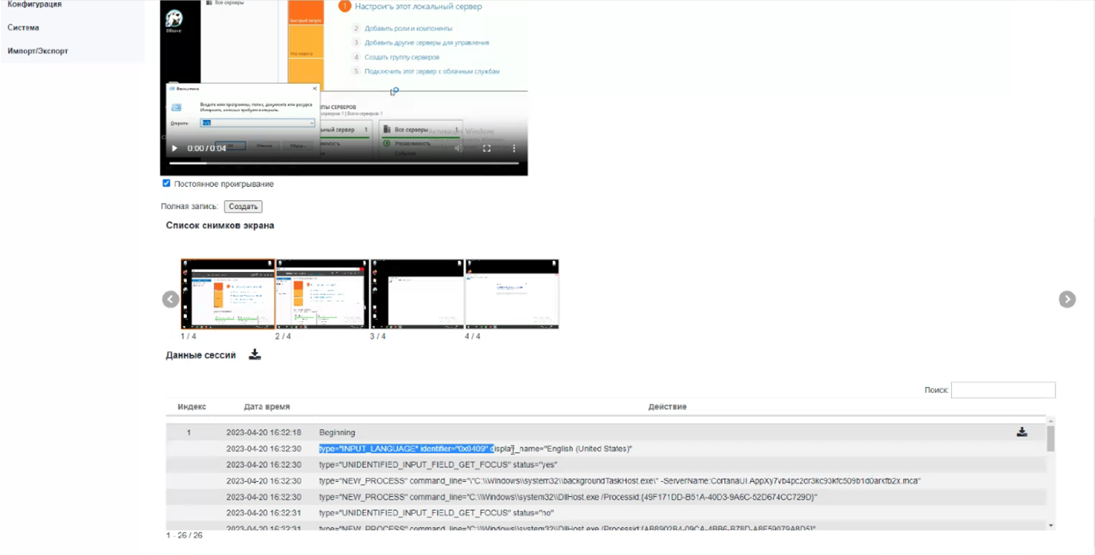
Task: Select the backgroundTaskHost.exe NEW_PROCESS row
Action: (x=606, y=481)
